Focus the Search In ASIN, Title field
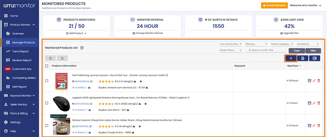The height and width of the screenshot is (137, 327). (x=266, y=50)
